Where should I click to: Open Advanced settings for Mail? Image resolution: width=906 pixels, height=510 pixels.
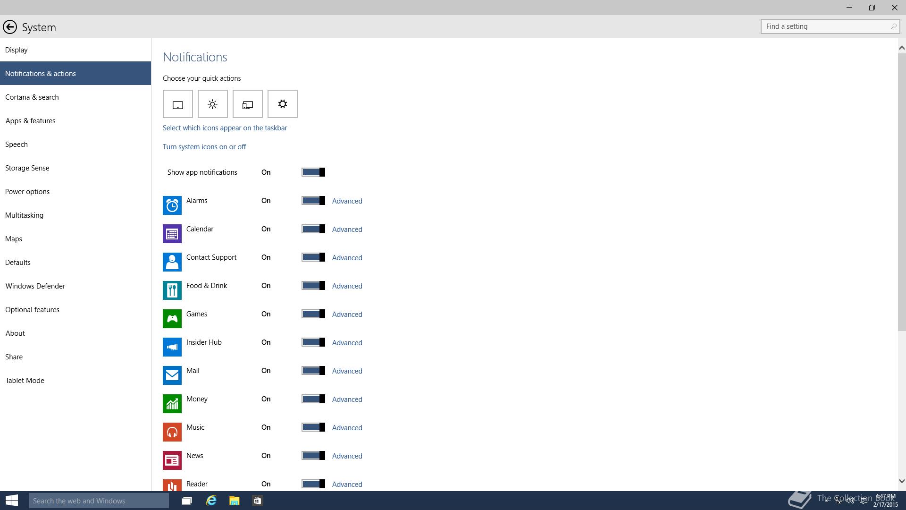tap(347, 371)
